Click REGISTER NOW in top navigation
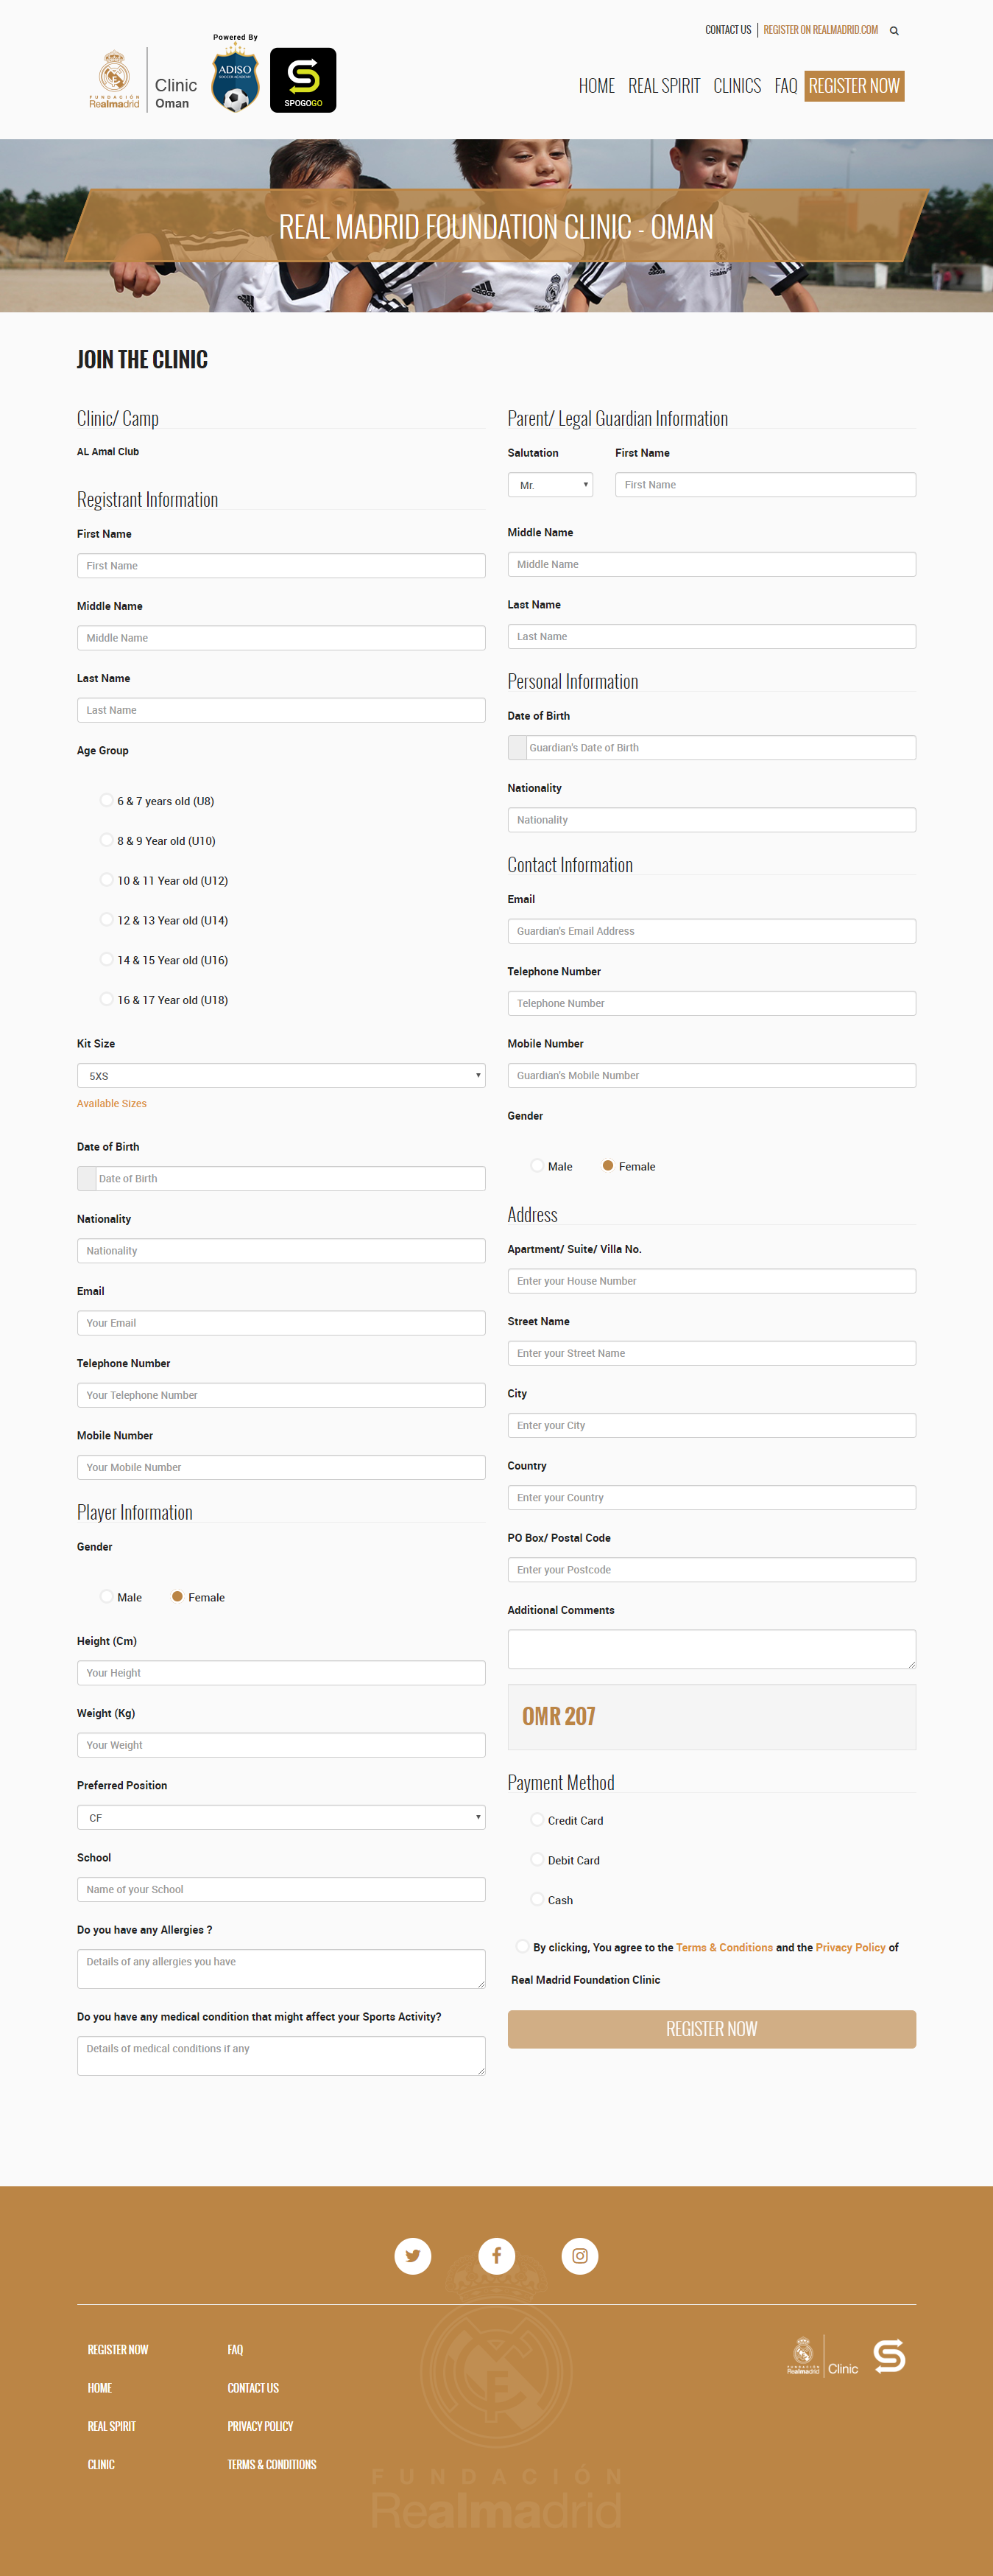This screenshot has height=2576, width=993. tap(854, 86)
